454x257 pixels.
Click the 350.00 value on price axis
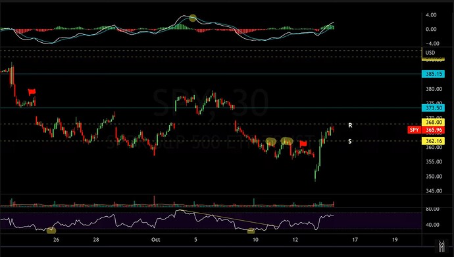[434, 177]
